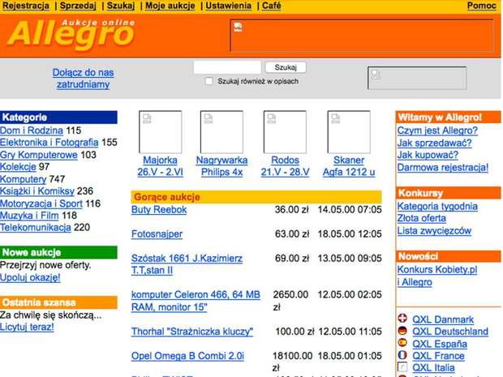
Task: Click the 36.00 zł price of Buty Reebok
Action: tap(291, 210)
